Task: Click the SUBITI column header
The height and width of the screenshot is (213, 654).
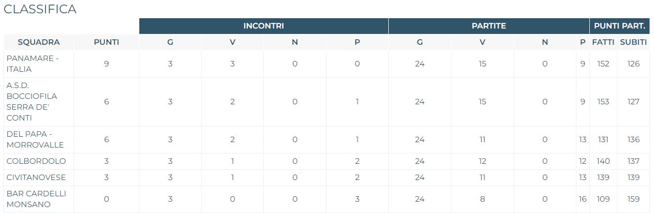Action: 633,42
